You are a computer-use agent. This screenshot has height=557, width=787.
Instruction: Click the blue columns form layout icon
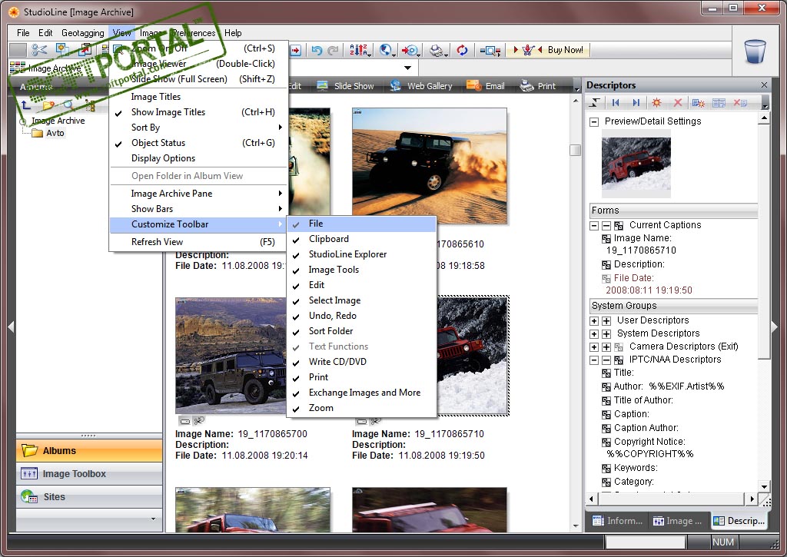[719, 103]
